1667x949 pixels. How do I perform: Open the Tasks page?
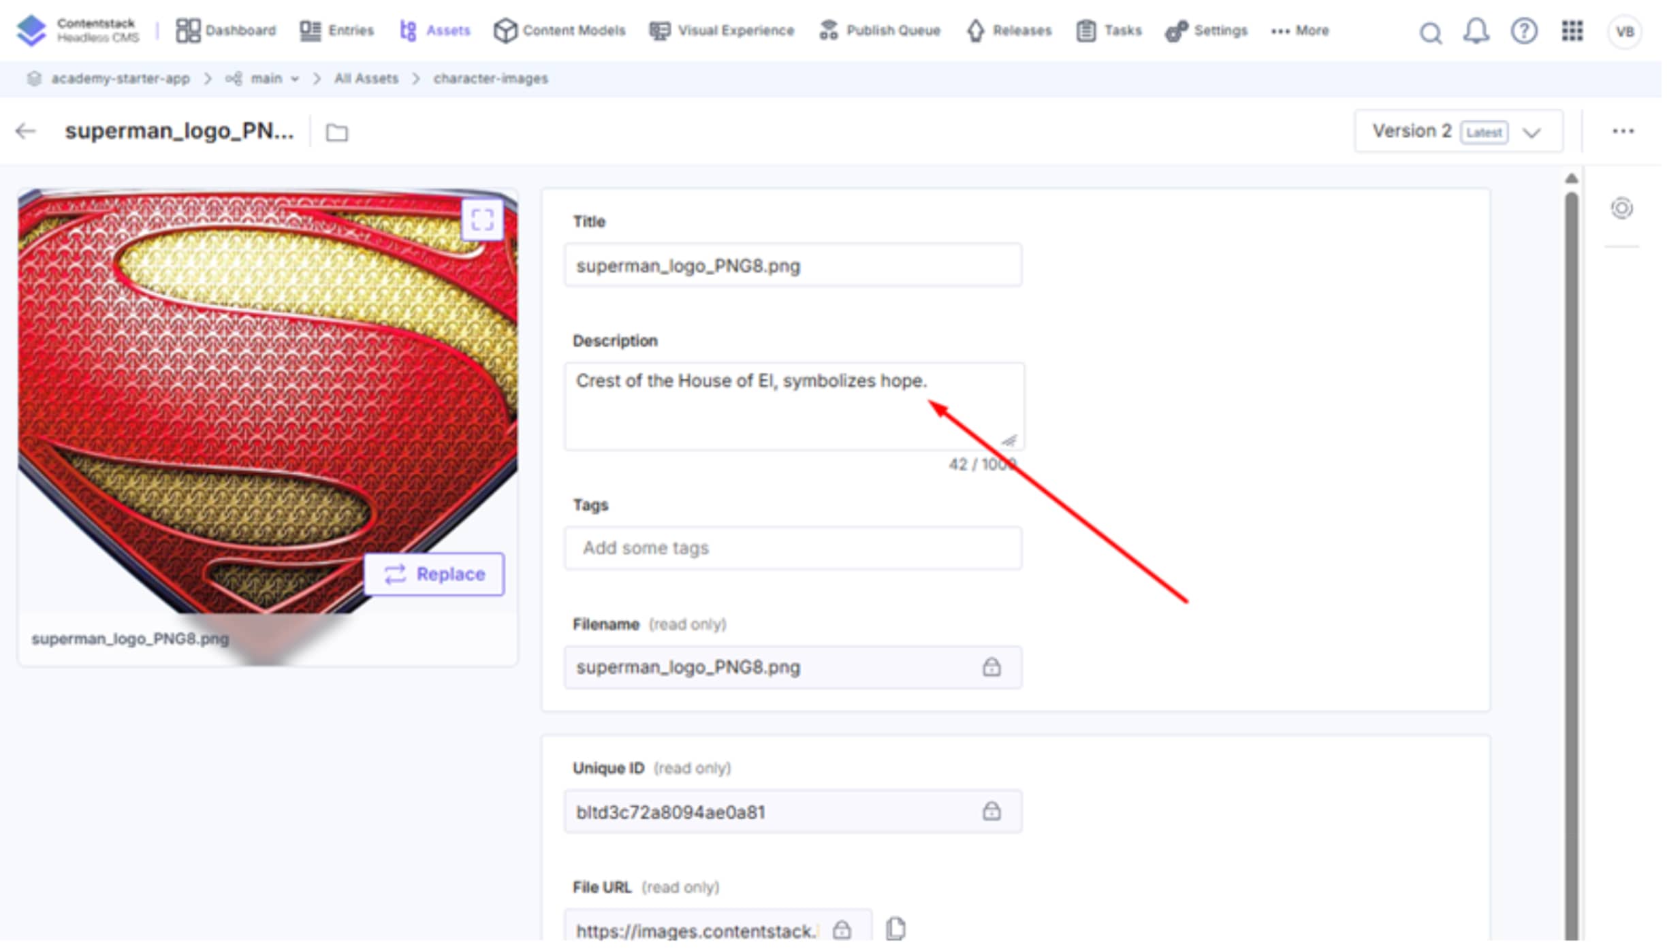[1109, 31]
